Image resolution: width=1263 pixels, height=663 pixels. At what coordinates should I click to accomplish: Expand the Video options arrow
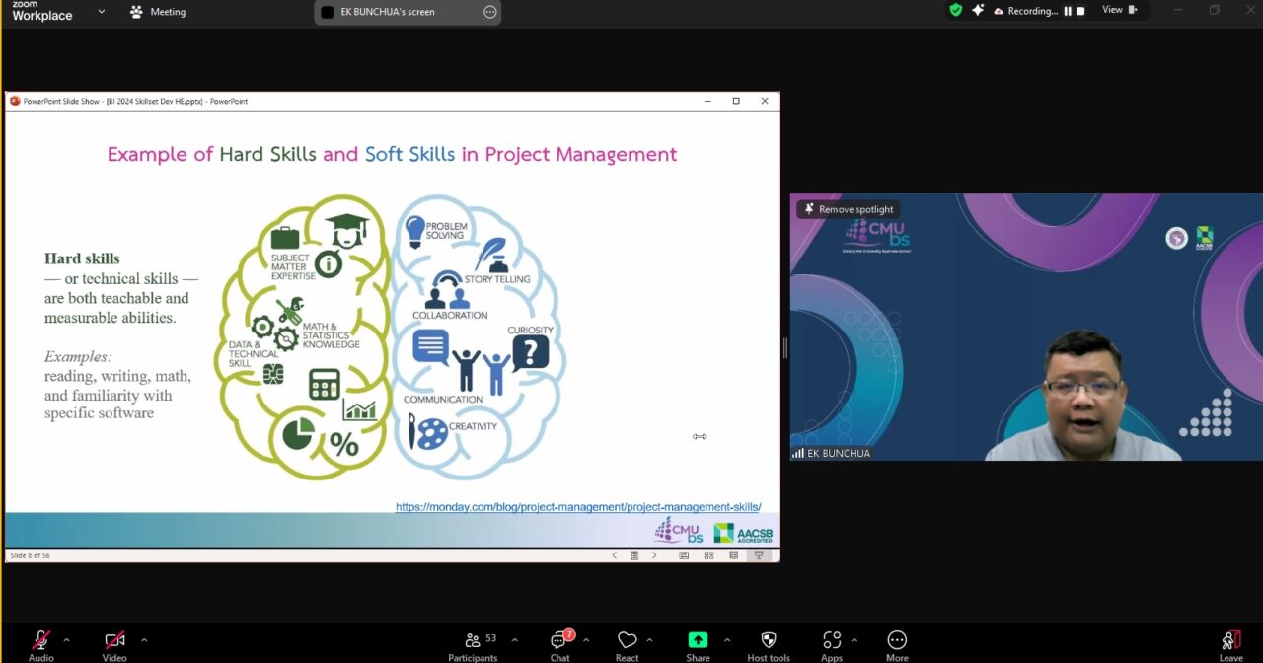click(x=144, y=639)
